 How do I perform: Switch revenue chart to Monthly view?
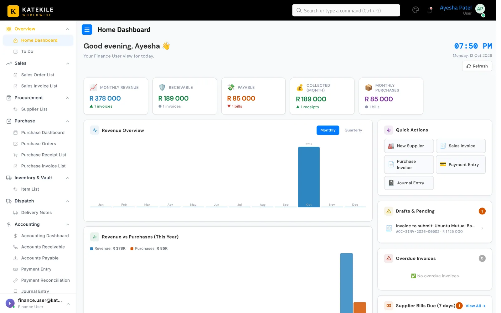[328, 130]
